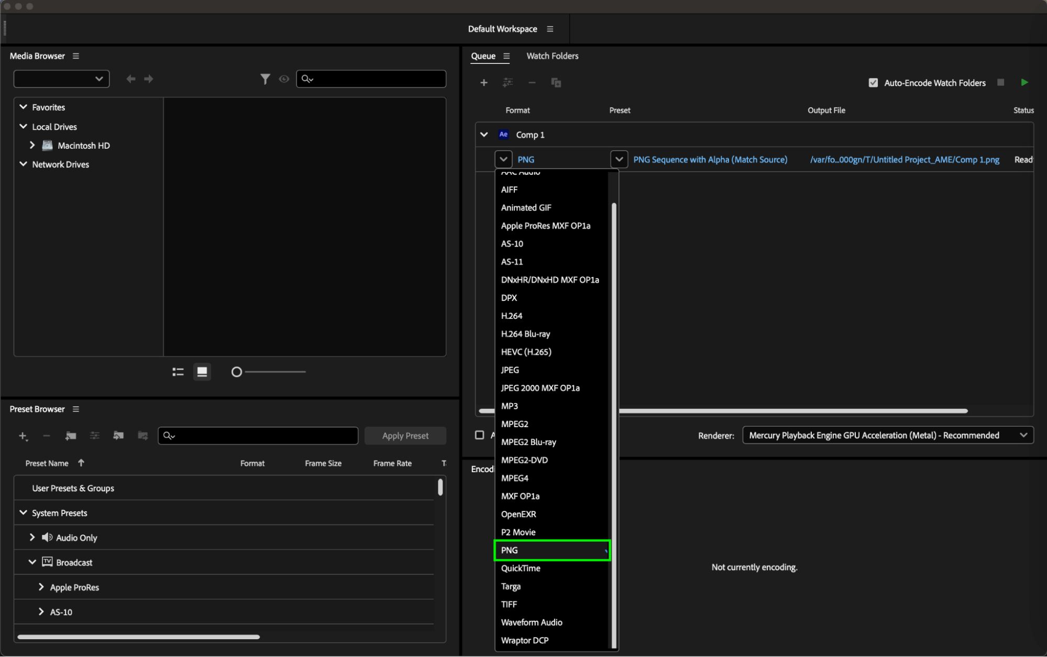Tick the checkbox left of Renderer

pos(479,435)
